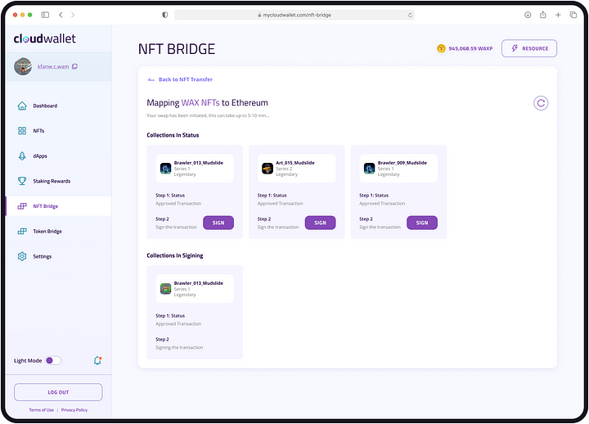Image resolution: width=589 pixels, height=424 pixels.
Task: Click the Brawler_009_Mudslide NFT thumbnail
Action: tap(369, 169)
